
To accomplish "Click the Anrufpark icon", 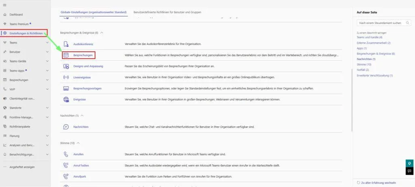I will pyautogui.click(x=66, y=176).
